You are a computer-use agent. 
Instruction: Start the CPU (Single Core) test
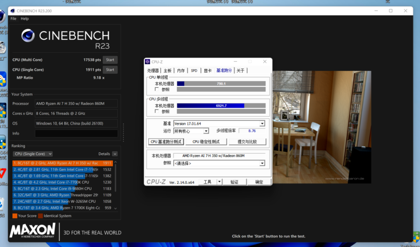click(x=110, y=70)
